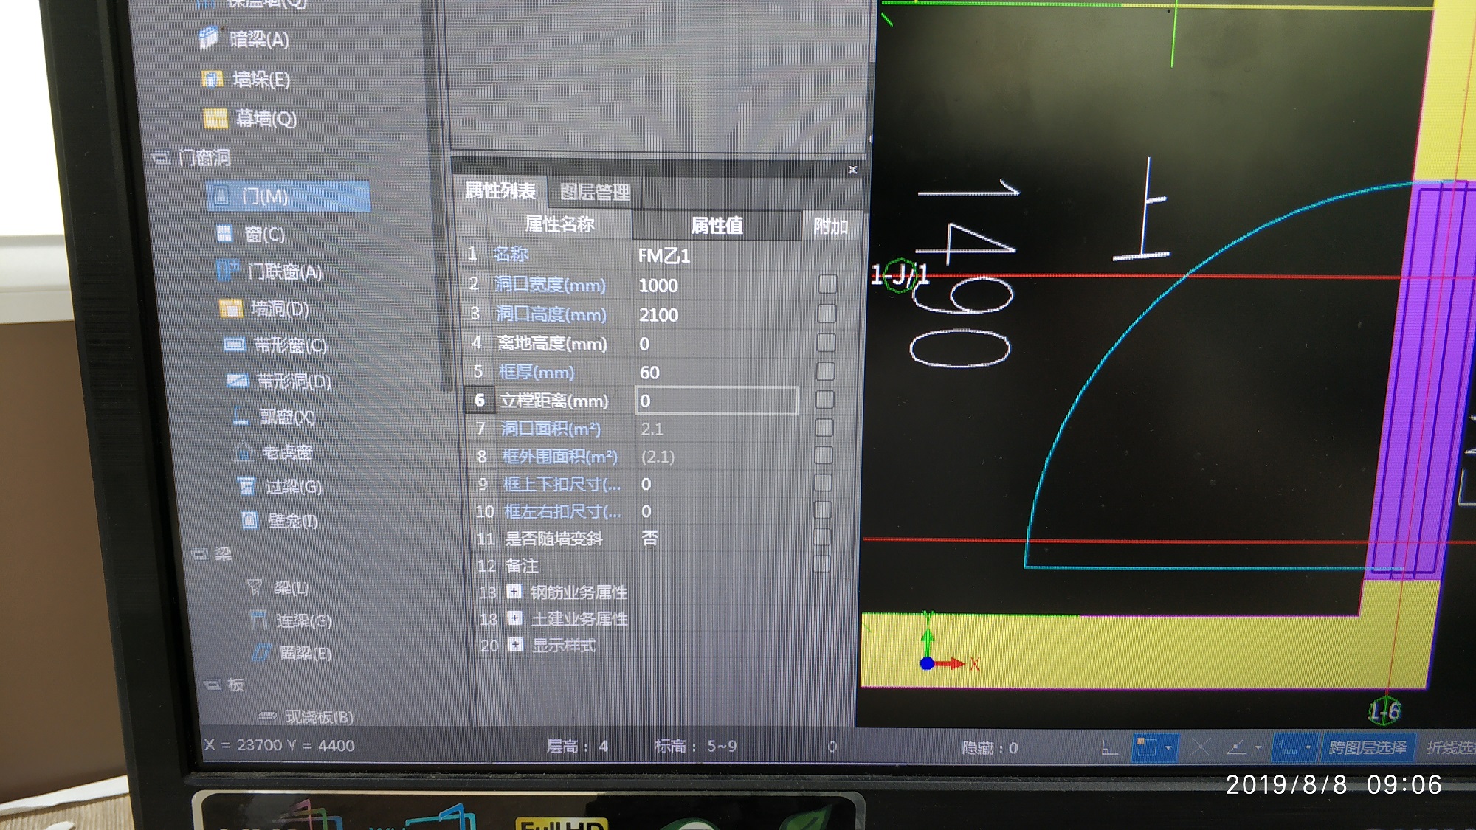Click the 窗(C) window component icon
Screen dimensions: 1476x830
point(224,234)
